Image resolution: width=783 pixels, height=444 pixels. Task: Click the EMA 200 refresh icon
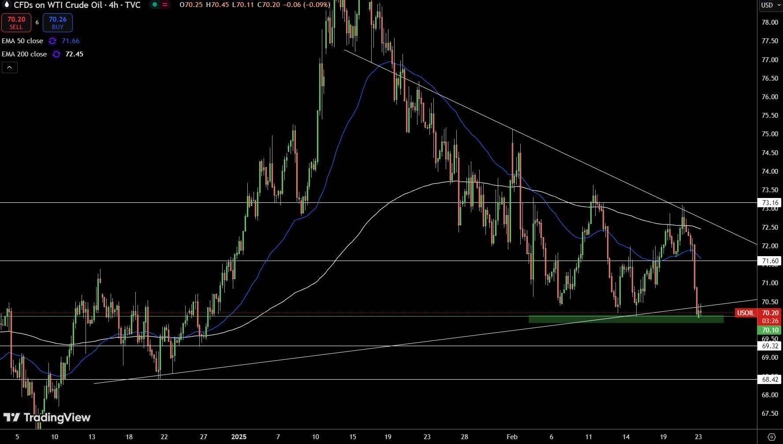click(x=56, y=54)
